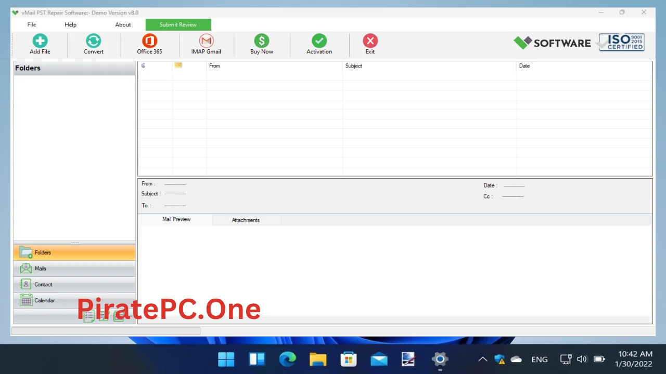Open the File menu
Image resolution: width=666 pixels, height=374 pixels.
tap(32, 24)
